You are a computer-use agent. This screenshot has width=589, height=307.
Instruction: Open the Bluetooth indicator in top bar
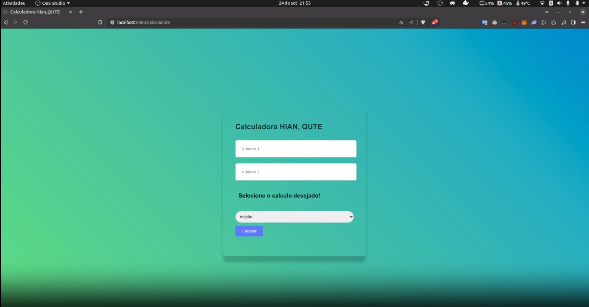point(551,3)
